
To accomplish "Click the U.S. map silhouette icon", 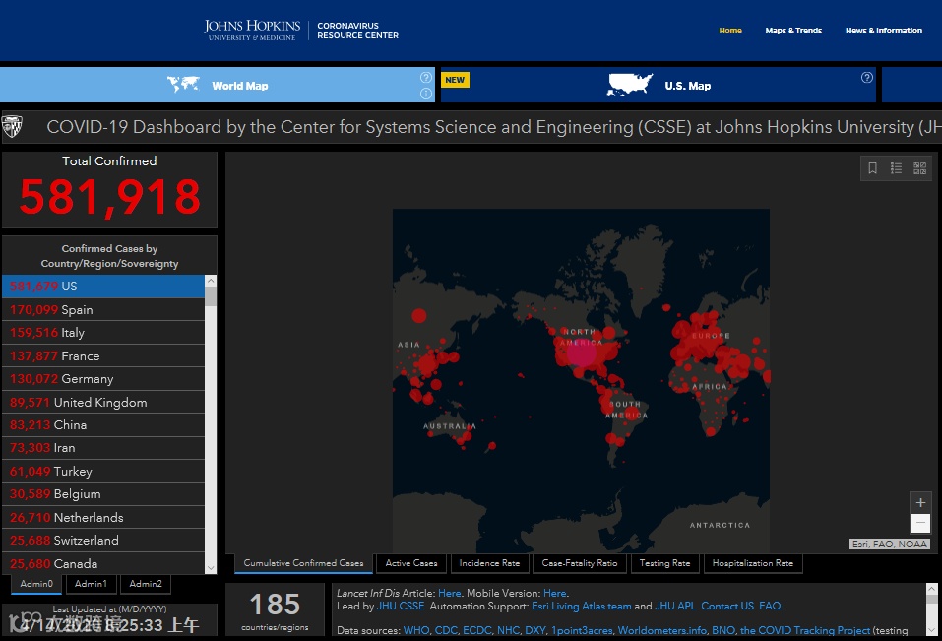I will click(x=629, y=85).
